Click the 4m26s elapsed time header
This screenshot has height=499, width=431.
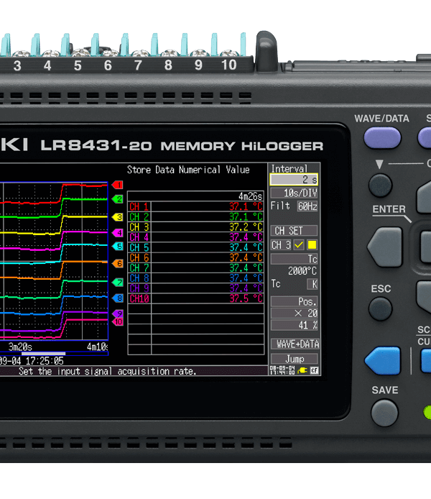(x=251, y=196)
